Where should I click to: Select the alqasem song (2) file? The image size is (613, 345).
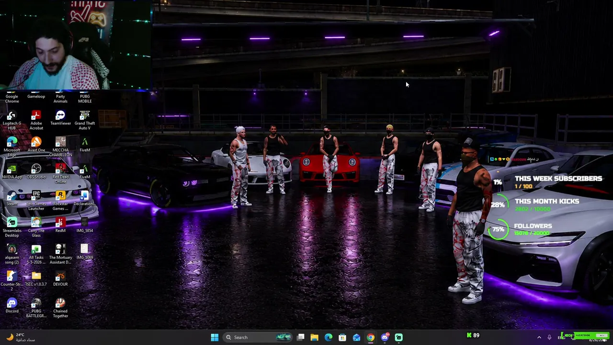click(12, 254)
